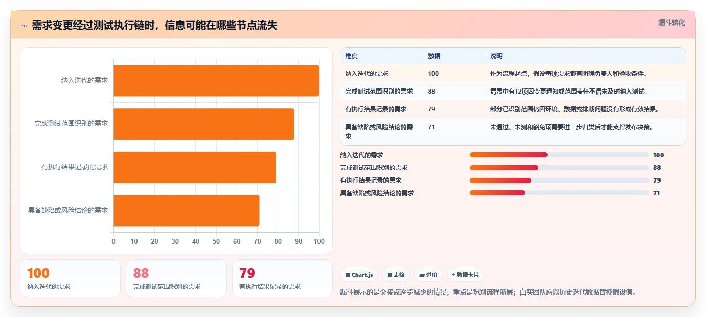Click description starting 部分已识别范围
The width and height of the screenshot is (706, 317).
[x=575, y=109]
